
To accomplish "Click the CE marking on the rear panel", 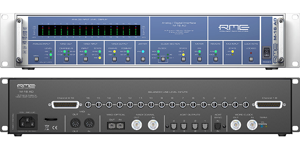I will (x=55, y=128).
